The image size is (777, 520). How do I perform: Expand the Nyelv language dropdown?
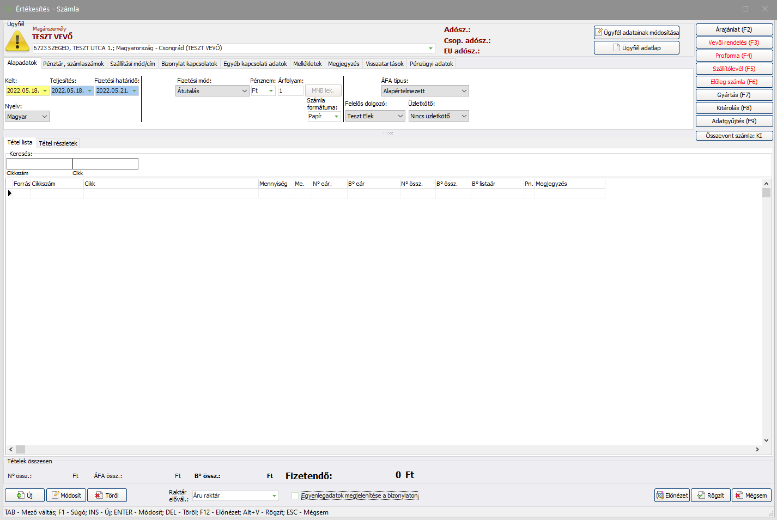[x=44, y=117]
